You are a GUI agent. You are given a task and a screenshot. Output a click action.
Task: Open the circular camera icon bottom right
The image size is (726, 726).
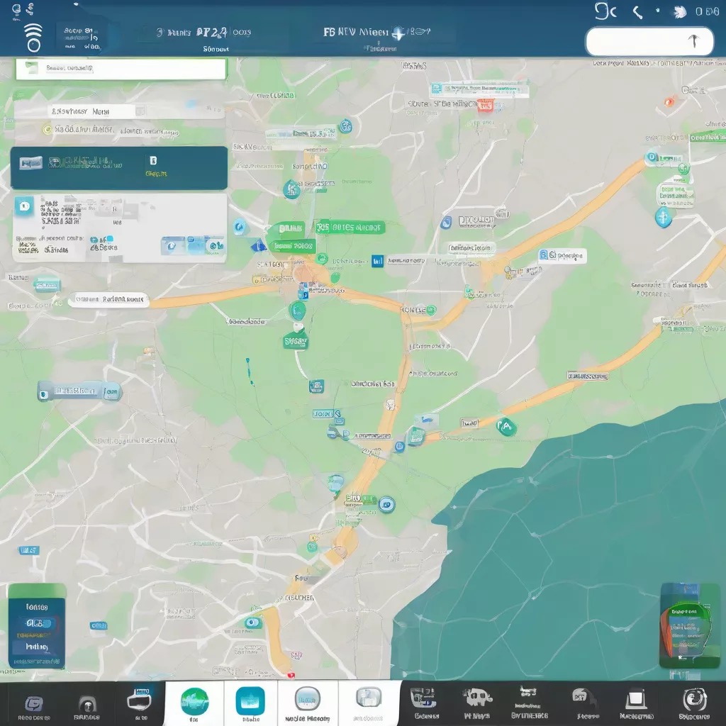[694, 700]
